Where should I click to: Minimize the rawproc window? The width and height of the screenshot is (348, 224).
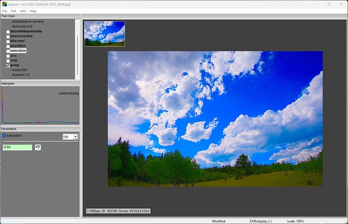coord(317,4)
